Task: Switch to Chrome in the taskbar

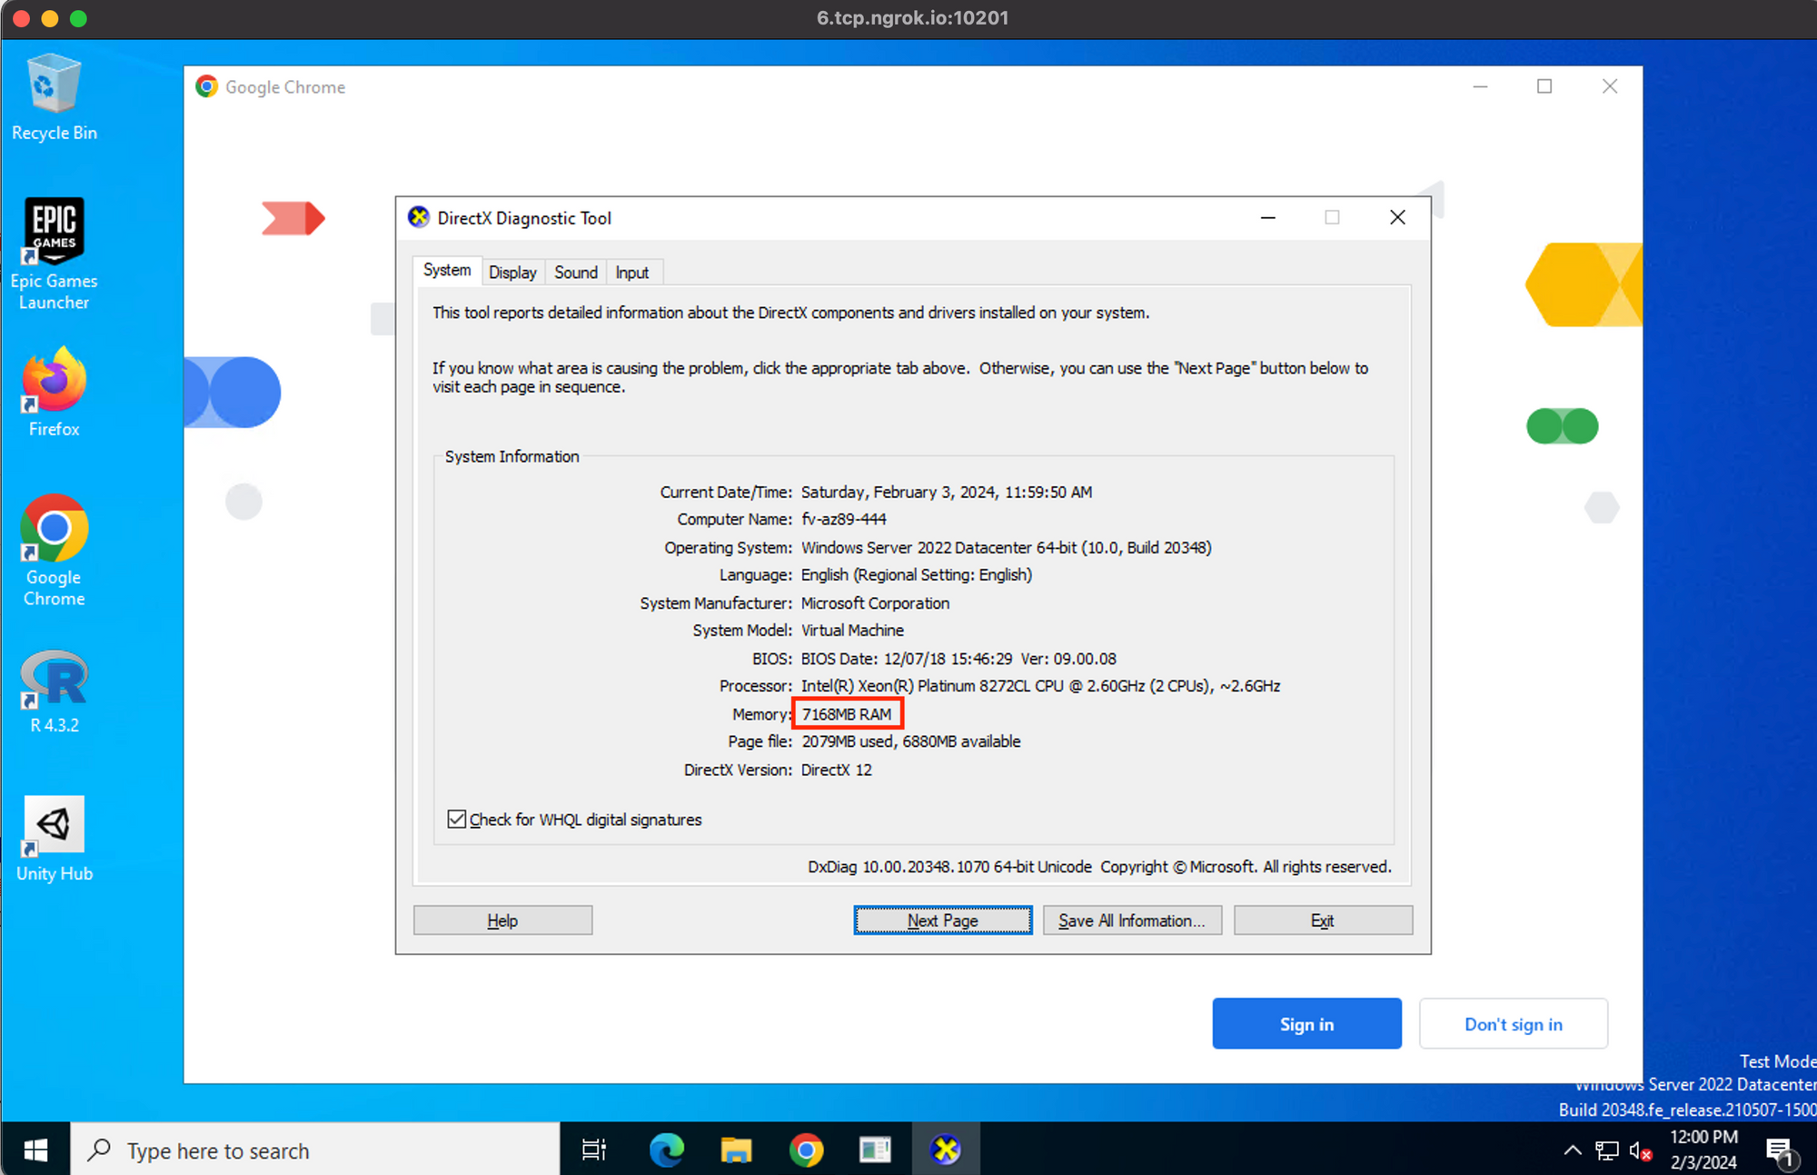Action: pyautogui.click(x=806, y=1150)
